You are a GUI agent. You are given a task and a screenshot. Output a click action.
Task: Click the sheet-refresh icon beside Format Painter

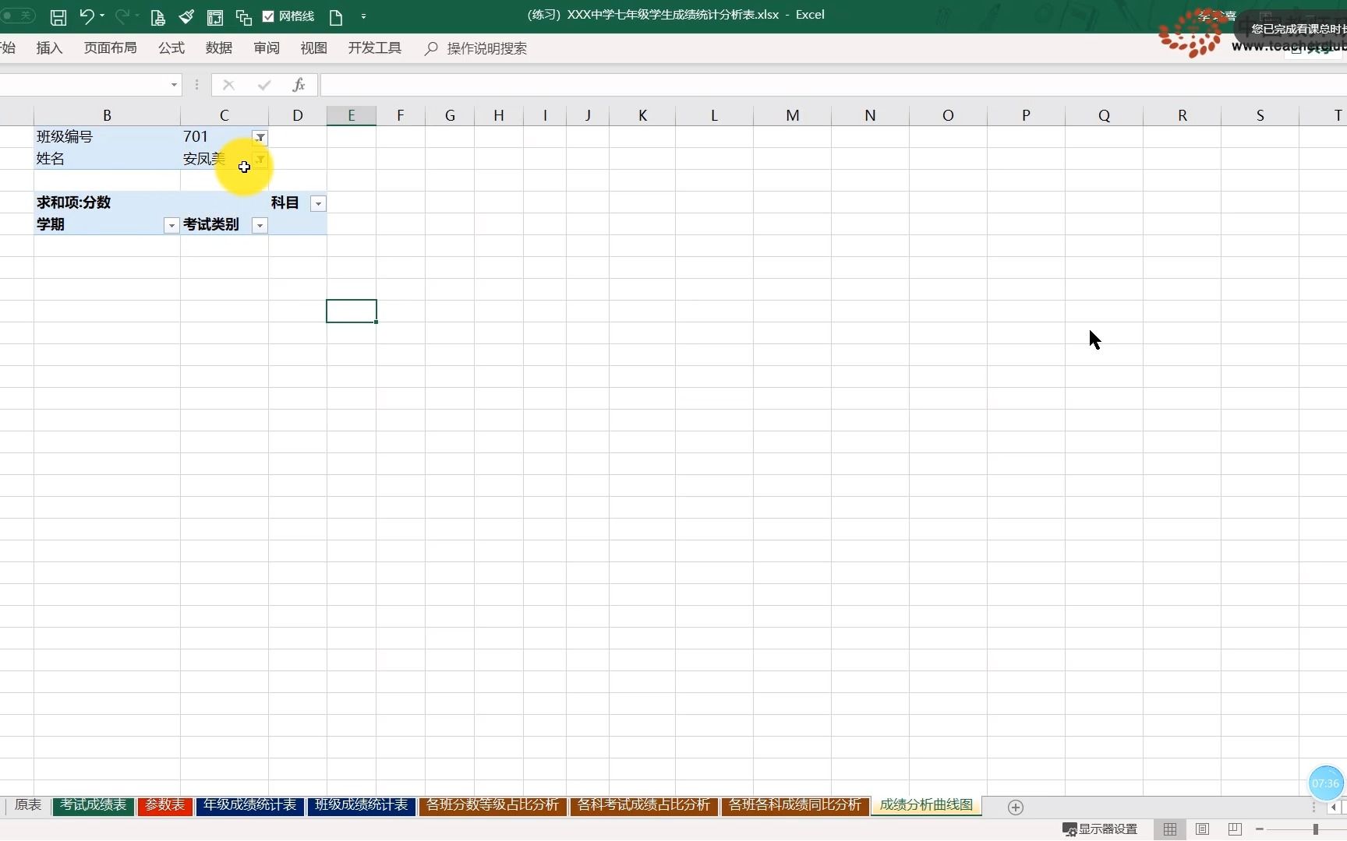(215, 17)
